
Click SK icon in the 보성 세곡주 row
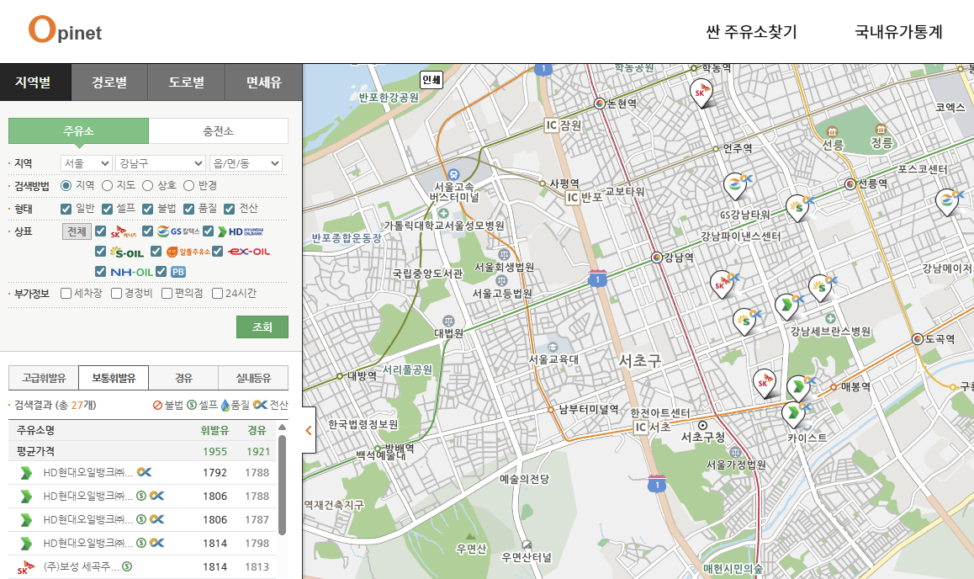pyautogui.click(x=25, y=567)
